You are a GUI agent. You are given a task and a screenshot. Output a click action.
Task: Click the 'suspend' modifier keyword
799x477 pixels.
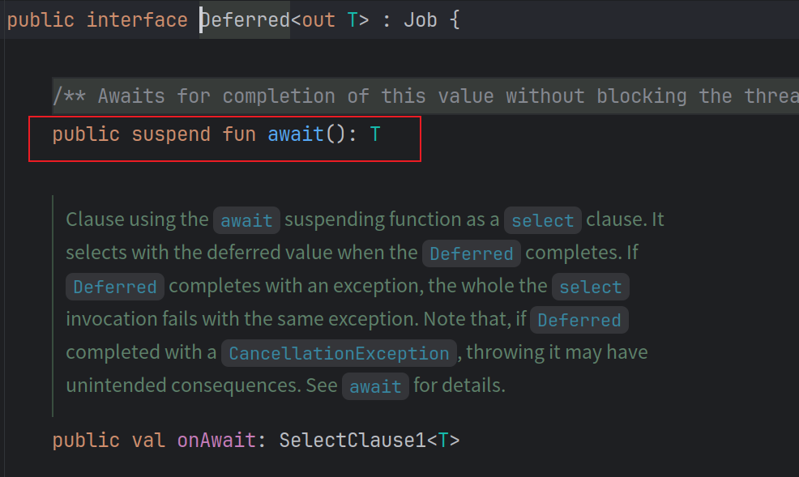(171, 134)
